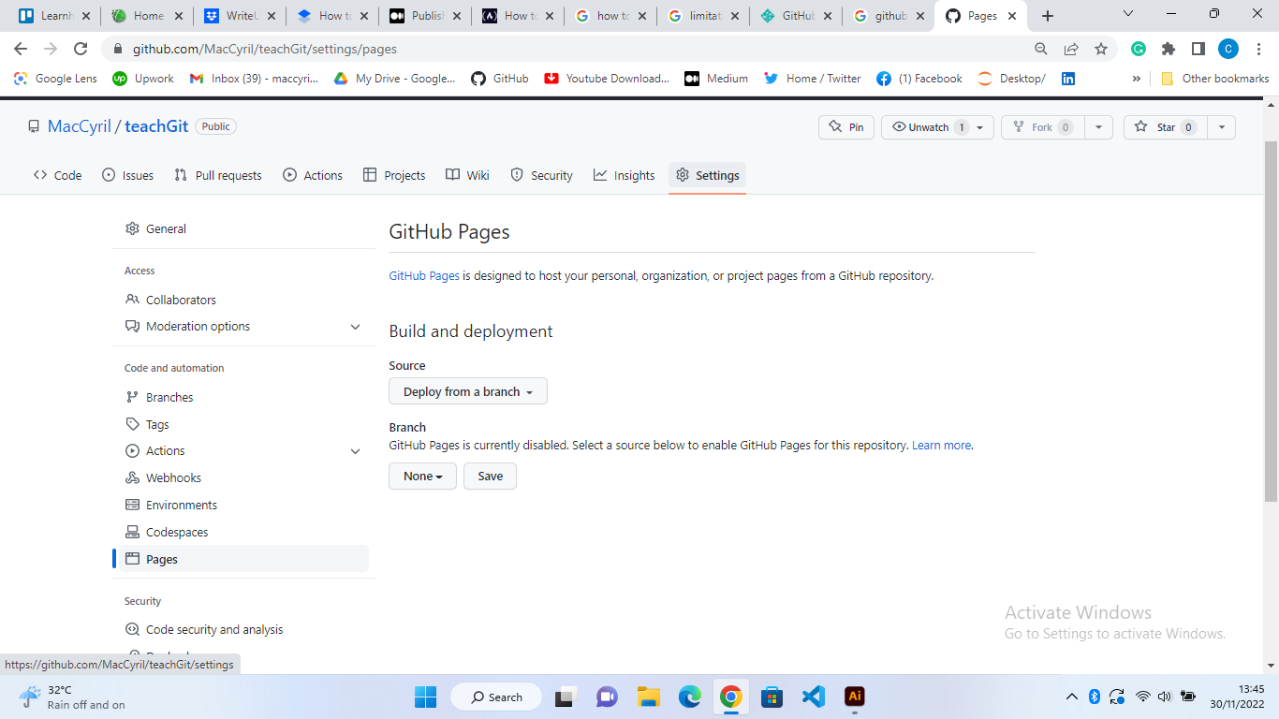
Task: Switch to the Code tab
Action: (58, 175)
